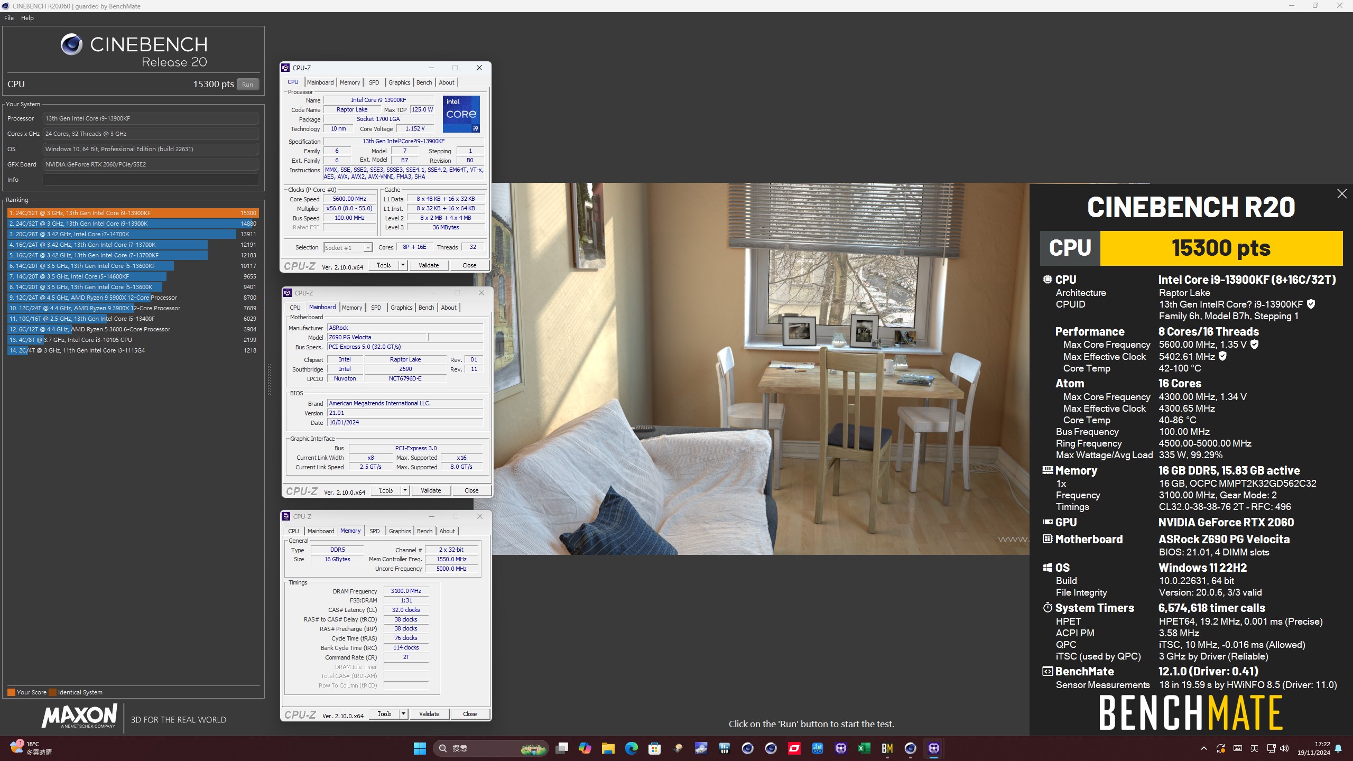
Task: Open Tools dropdown arrow in Memory CPU-Z window
Action: pyautogui.click(x=403, y=714)
